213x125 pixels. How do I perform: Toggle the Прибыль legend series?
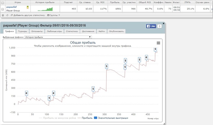[x=85, y=118]
